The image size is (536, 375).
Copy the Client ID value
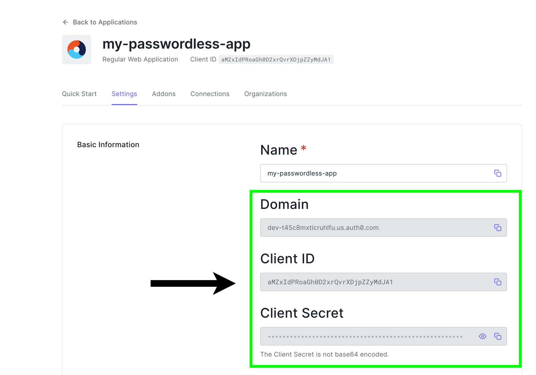[497, 282]
